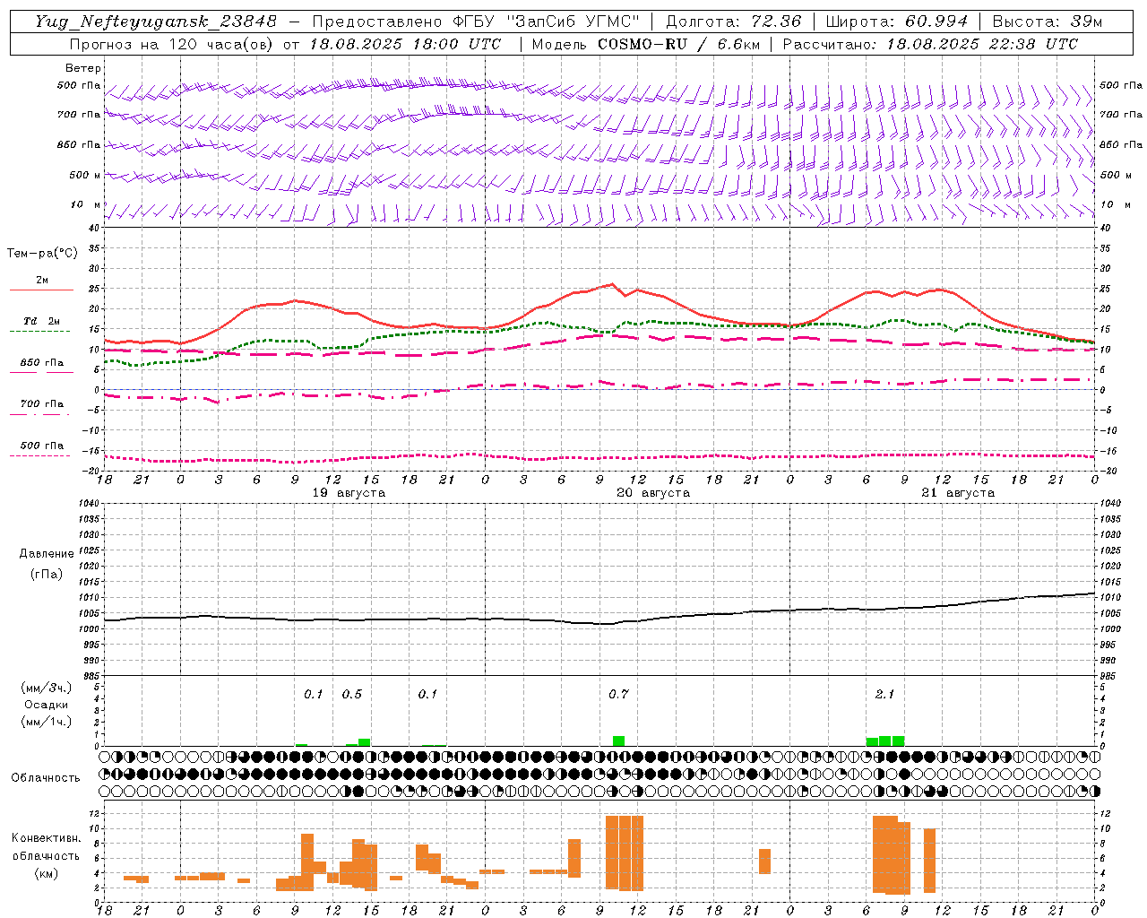The image size is (1147, 918).
Task: Click the tall orange convective bar on 20 августа
Action: point(625,853)
